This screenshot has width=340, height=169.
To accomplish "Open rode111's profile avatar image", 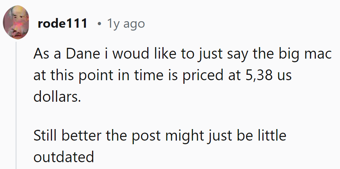I will [16, 22].
